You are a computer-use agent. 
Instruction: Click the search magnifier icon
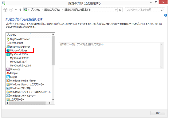[x=162, y=10]
